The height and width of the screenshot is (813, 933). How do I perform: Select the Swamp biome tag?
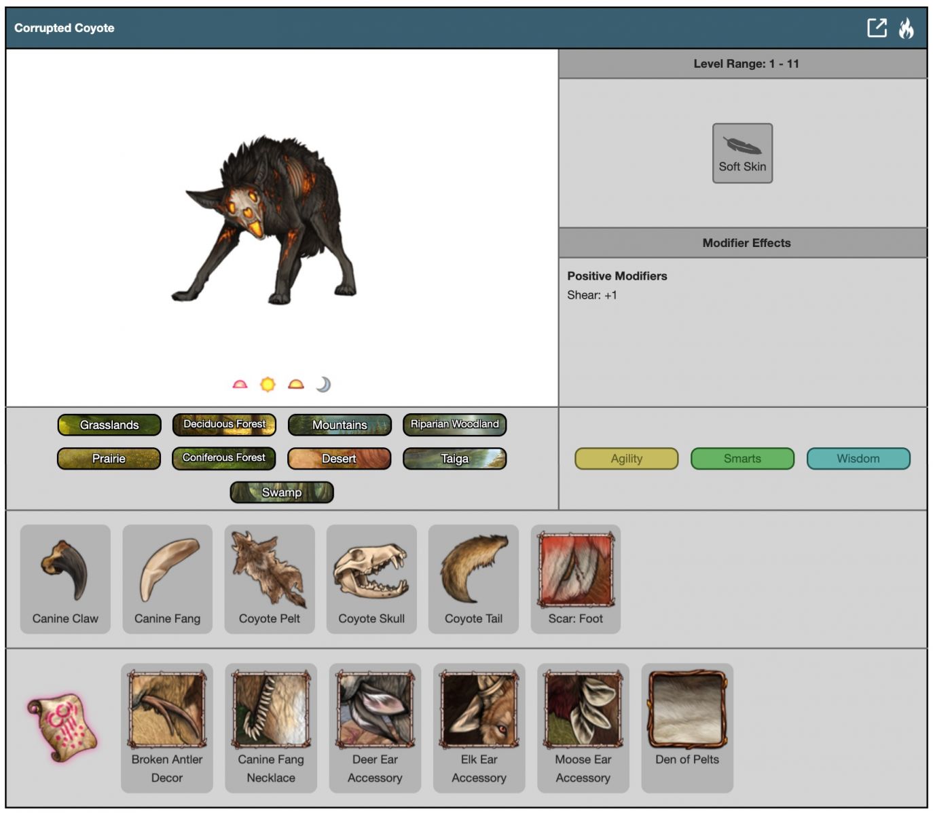pos(282,493)
